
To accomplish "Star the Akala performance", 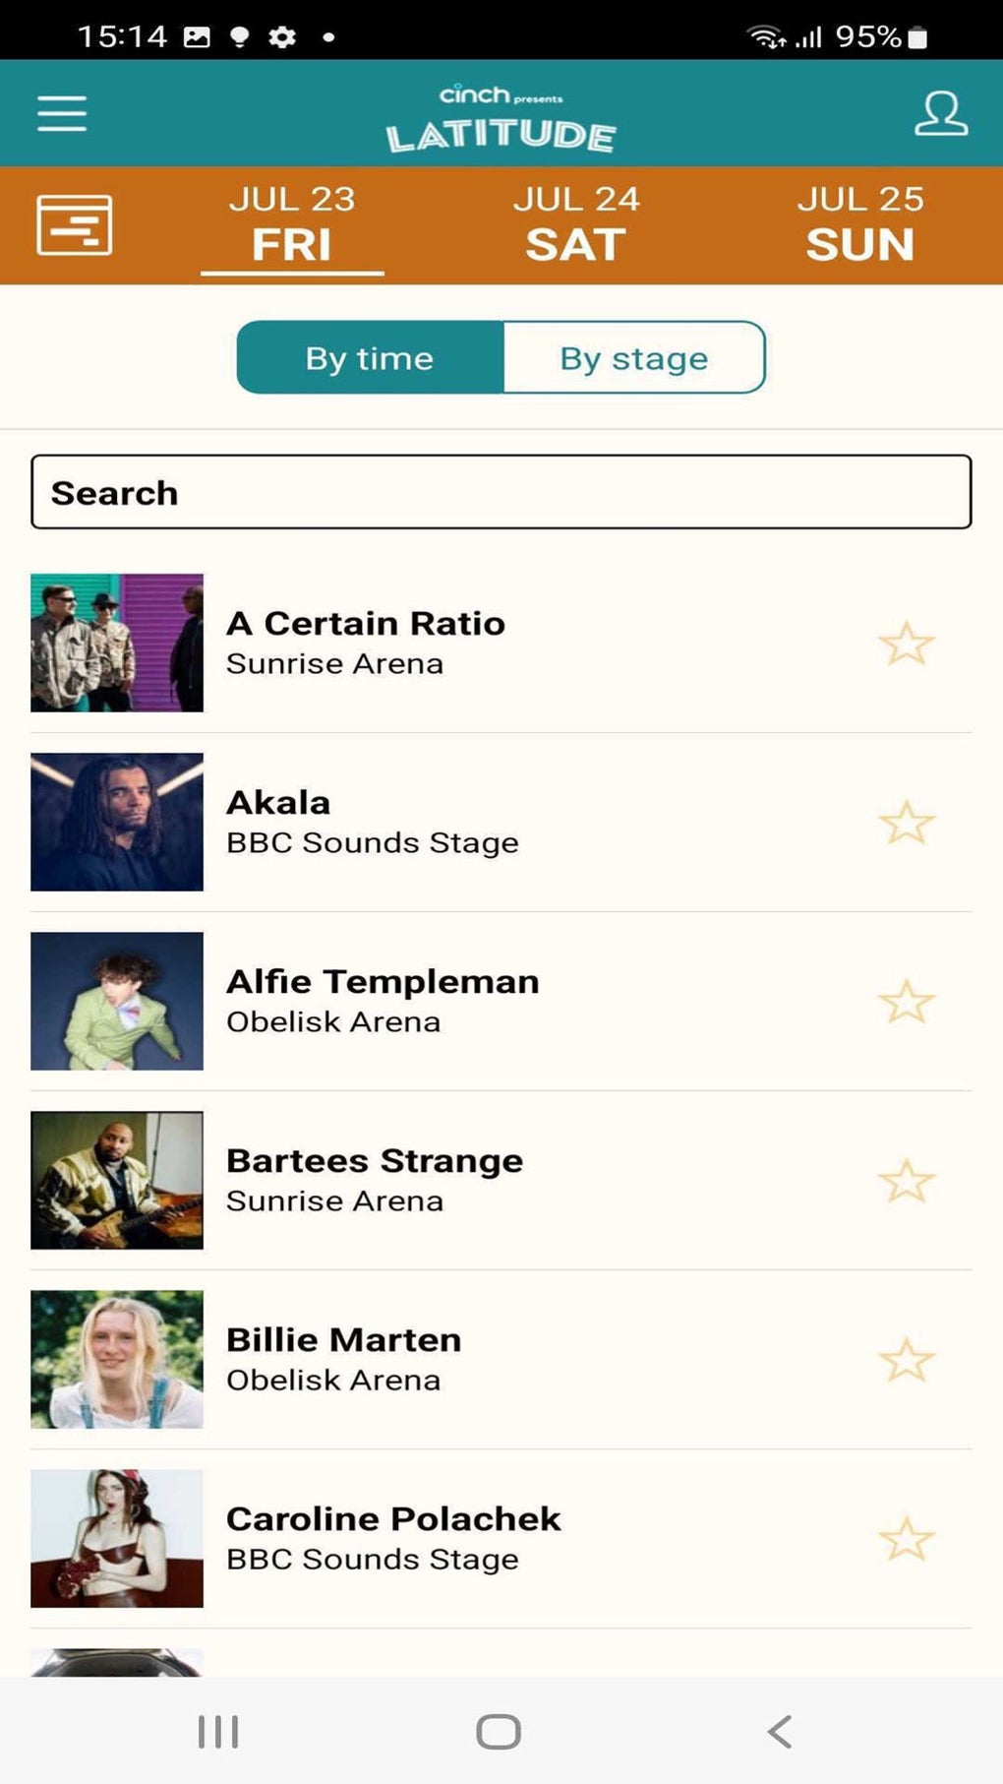I will [906, 823].
